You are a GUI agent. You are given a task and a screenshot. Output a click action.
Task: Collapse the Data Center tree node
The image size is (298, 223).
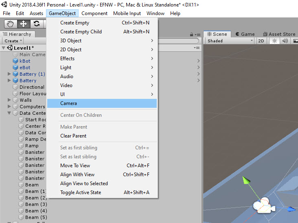pyautogui.click(x=9, y=113)
